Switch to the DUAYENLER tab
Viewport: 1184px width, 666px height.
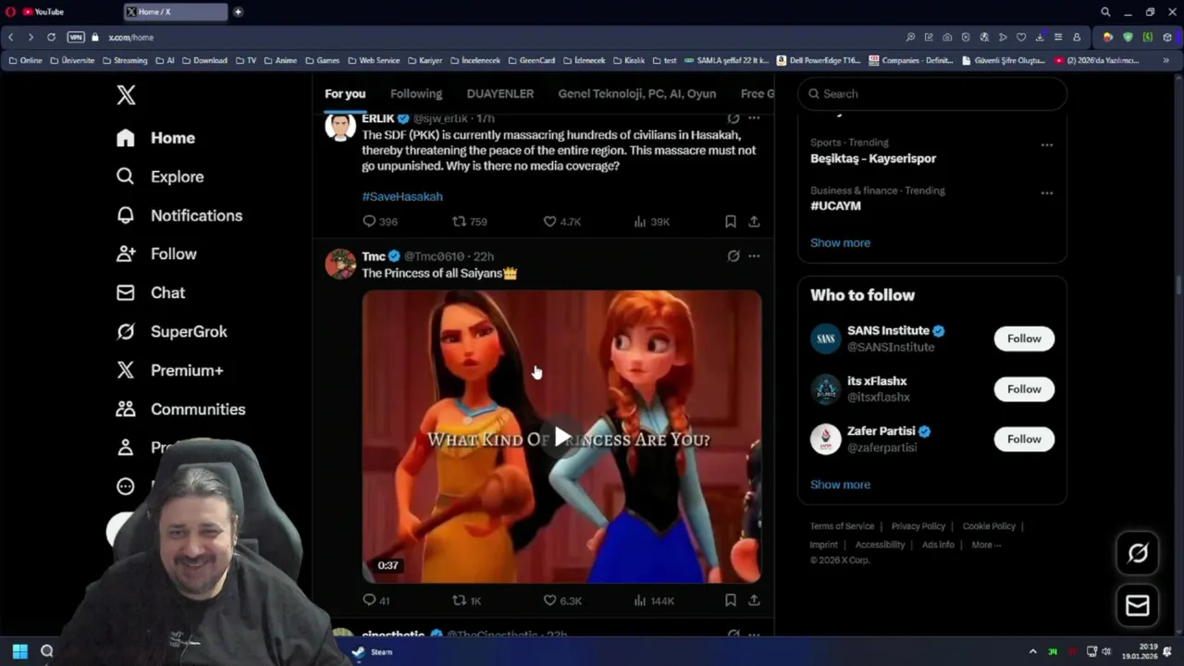[x=499, y=93]
